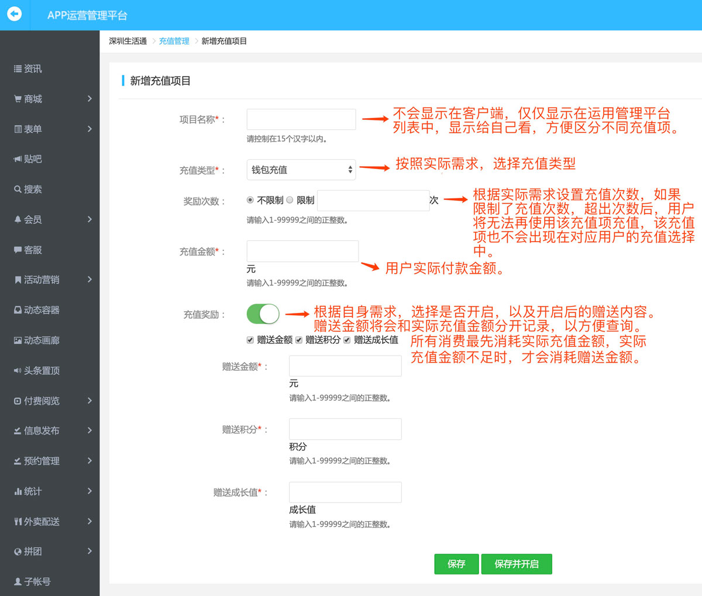Screen dimensions: 702x596
Task: Click the 活动营销 bookmark icon
Action: click(18, 280)
